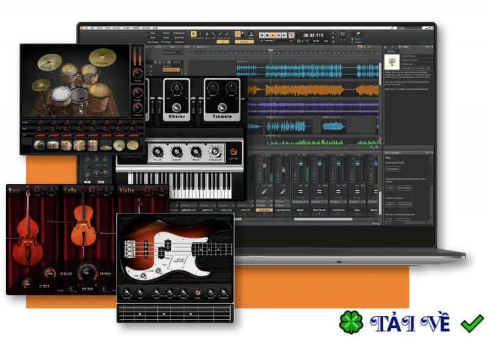Screen dimensions: 489x339
Task: Select the kick drum thumbnail in drum kit
Action: (39, 145)
